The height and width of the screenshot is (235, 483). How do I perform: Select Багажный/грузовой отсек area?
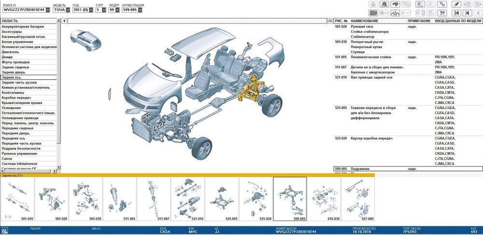28,37
